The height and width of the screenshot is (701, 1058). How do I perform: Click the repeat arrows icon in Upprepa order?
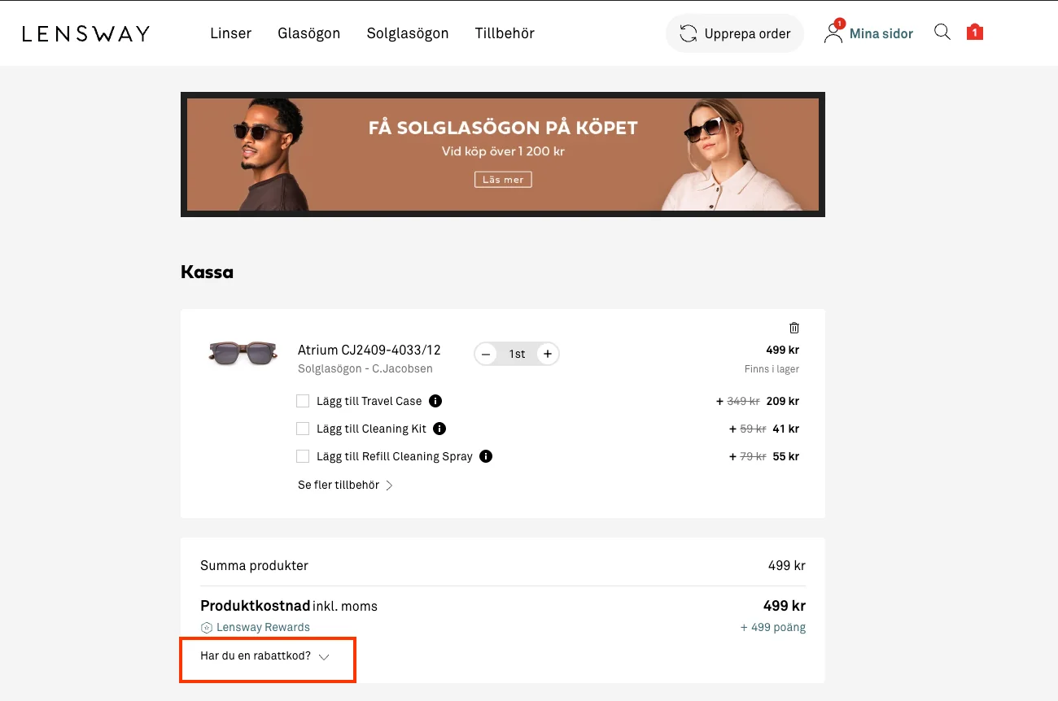click(x=689, y=33)
